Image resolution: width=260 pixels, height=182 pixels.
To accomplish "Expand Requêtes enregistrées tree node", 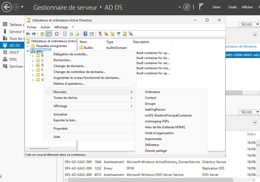I will point(28,46).
